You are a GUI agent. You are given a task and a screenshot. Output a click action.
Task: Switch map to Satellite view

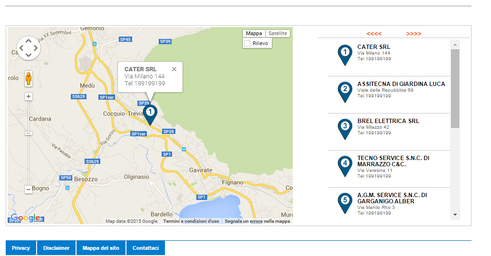click(278, 34)
